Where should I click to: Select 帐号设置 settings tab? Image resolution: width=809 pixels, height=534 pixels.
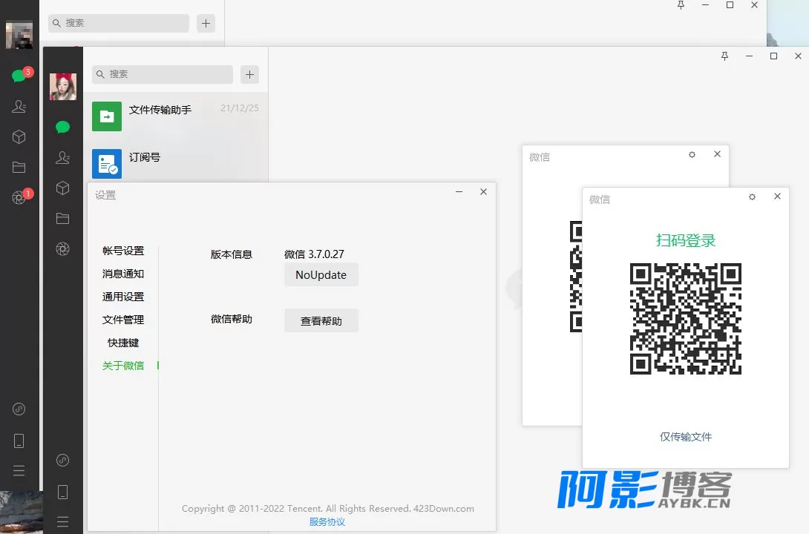[x=123, y=251]
